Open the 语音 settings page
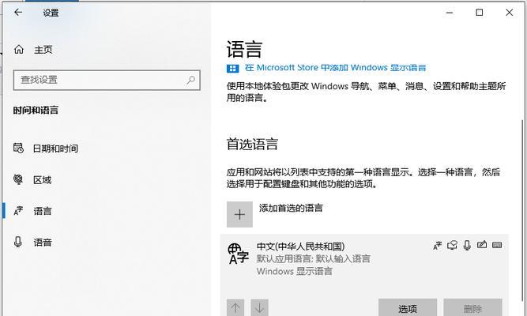Image resolution: width=527 pixels, height=316 pixels. [x=42, y=243]
